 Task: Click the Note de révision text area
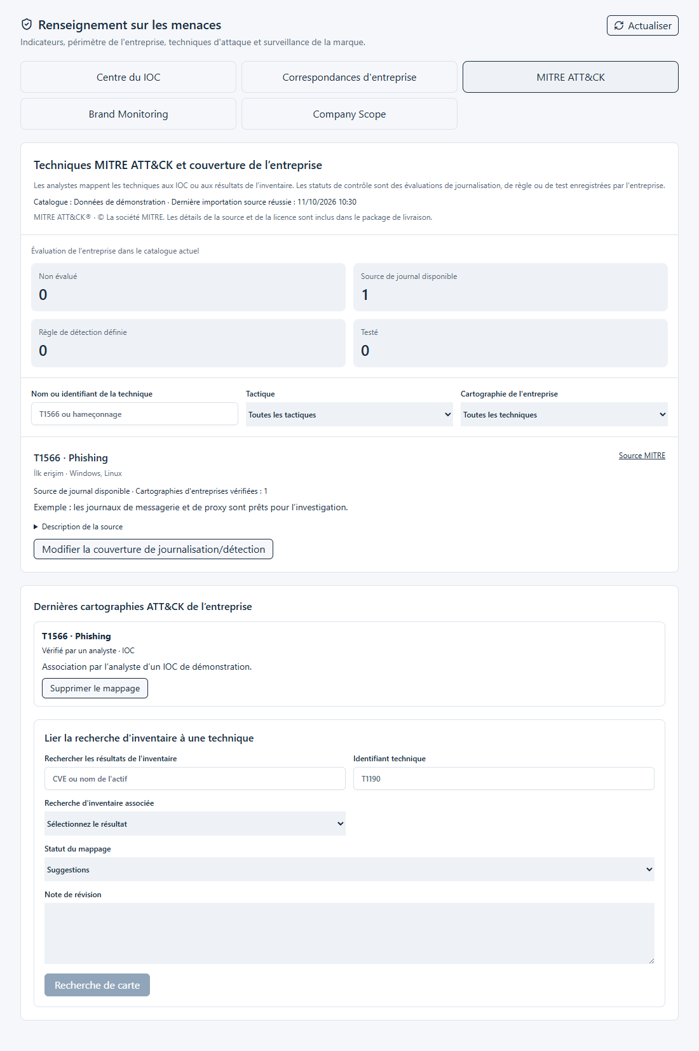coord(349,933)
